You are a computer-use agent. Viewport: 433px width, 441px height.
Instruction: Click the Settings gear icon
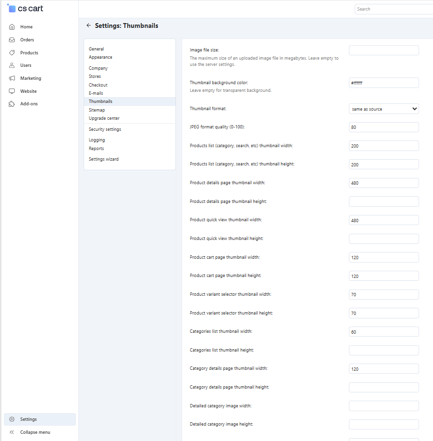(12, 419)
